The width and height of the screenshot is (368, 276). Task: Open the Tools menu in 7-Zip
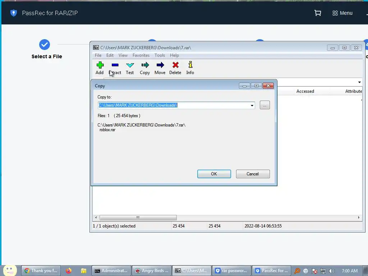coord(160,55)
